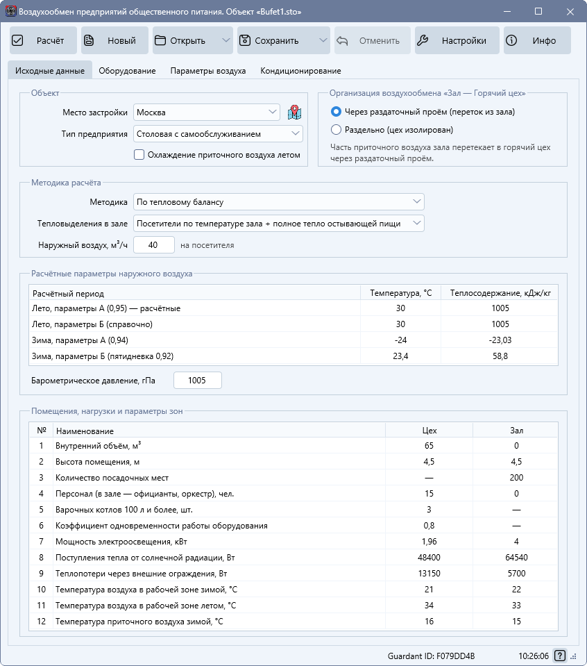
Task: Click the heat loss cell 5700
Action: (x=516, y=574)
